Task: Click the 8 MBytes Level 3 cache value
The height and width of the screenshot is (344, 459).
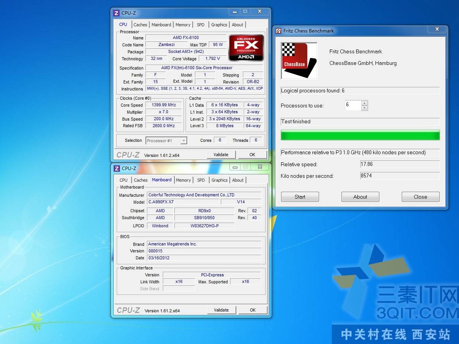Action: pyautogui.click(x=225, y=126)
